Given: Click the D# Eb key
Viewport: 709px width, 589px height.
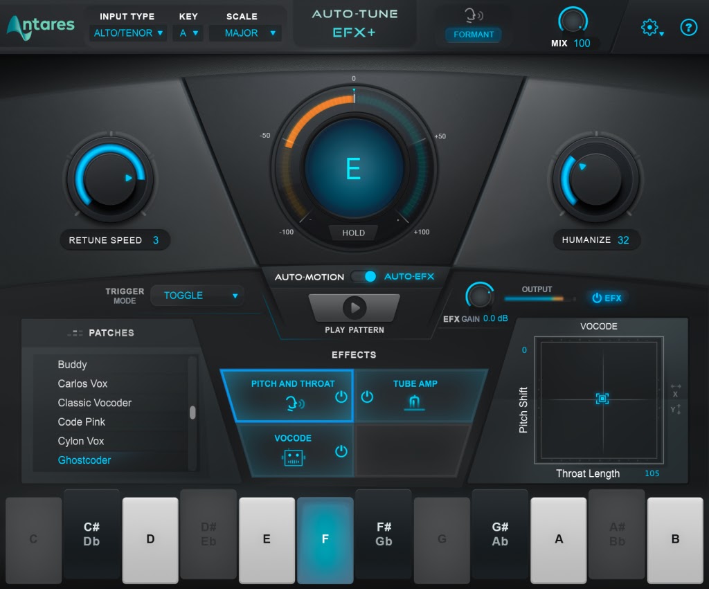Looking at the screenshot, I should point(208,534).
